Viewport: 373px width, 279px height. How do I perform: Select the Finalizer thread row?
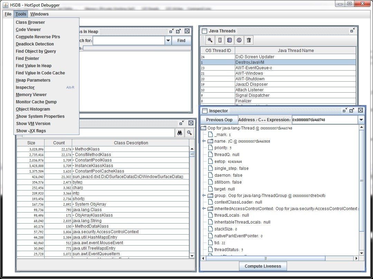pyautogui.click(x=278, y=101)
